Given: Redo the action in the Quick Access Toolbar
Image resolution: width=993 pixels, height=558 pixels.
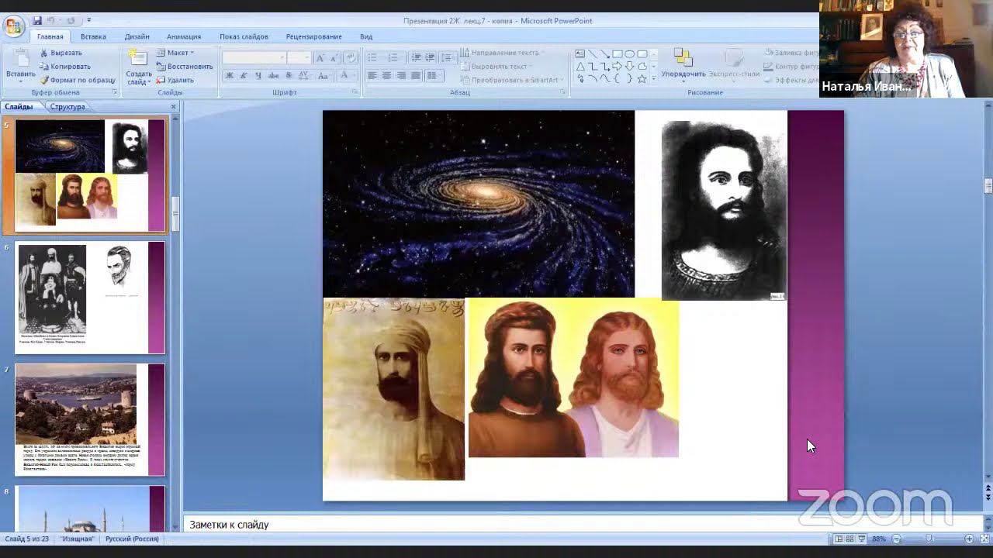Looking at the screenshot, I should point(71,20).
